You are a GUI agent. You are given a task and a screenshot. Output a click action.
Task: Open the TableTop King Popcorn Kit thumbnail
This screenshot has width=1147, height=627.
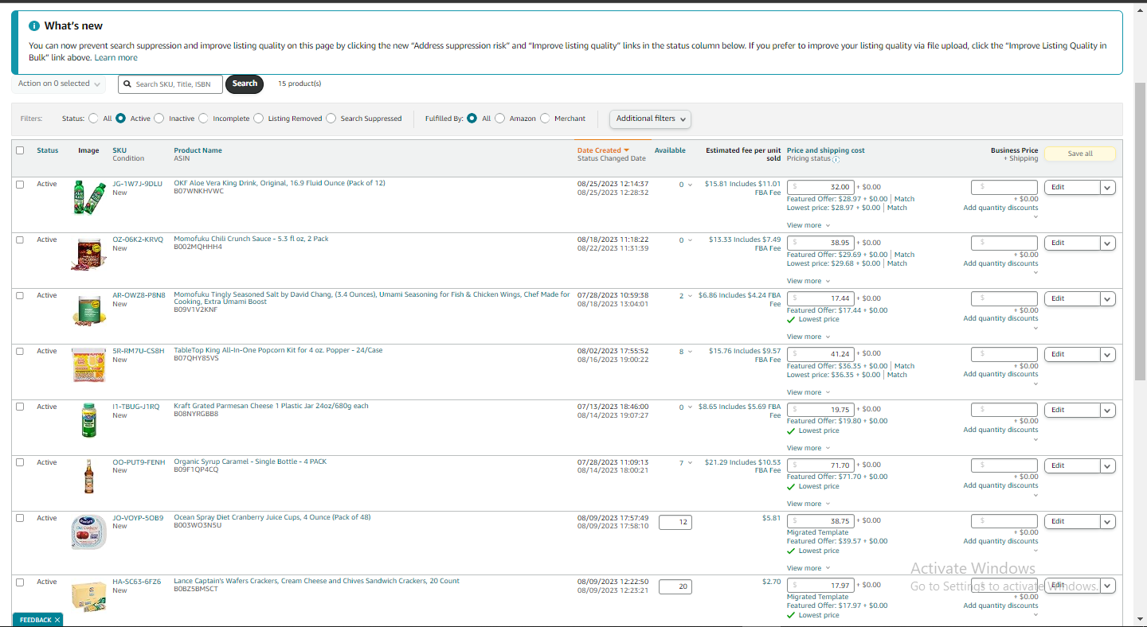click(88, 365)
